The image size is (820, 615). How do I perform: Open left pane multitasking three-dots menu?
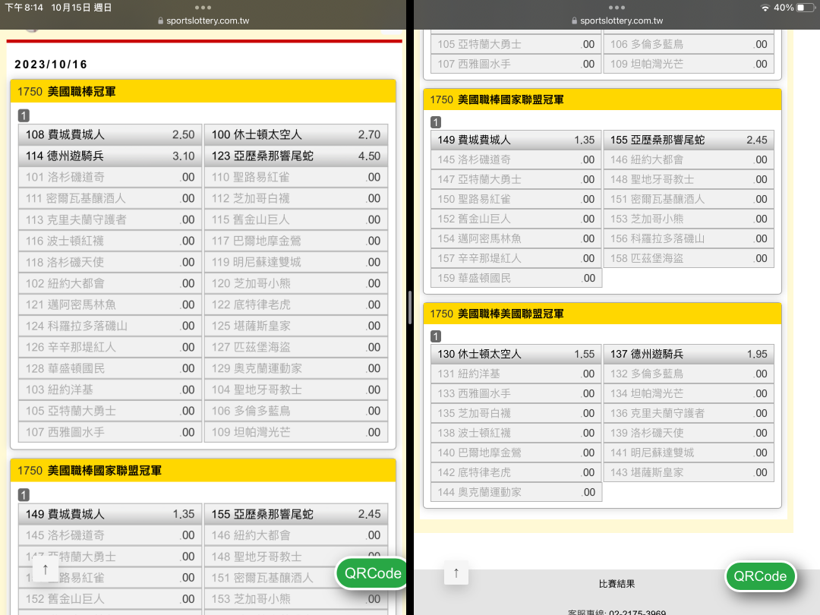coord(203,8)
